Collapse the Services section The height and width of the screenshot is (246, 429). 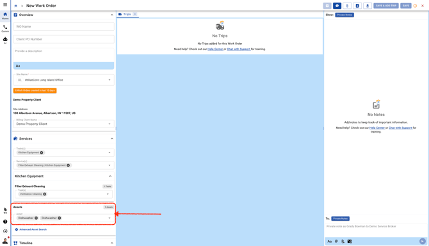coord(111,139)
